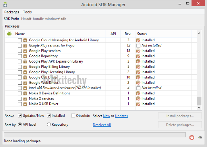Select the Google Web Driver row text
Image resolution: width=207 pixels, height=147 pixels.
point(44,83)
